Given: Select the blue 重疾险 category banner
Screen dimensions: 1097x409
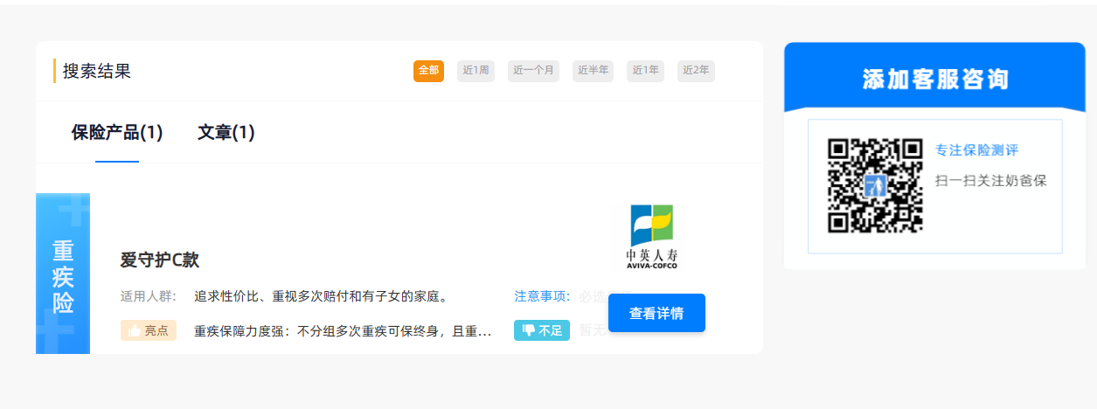Looking at the screenshot, I should tap(63, 274).
